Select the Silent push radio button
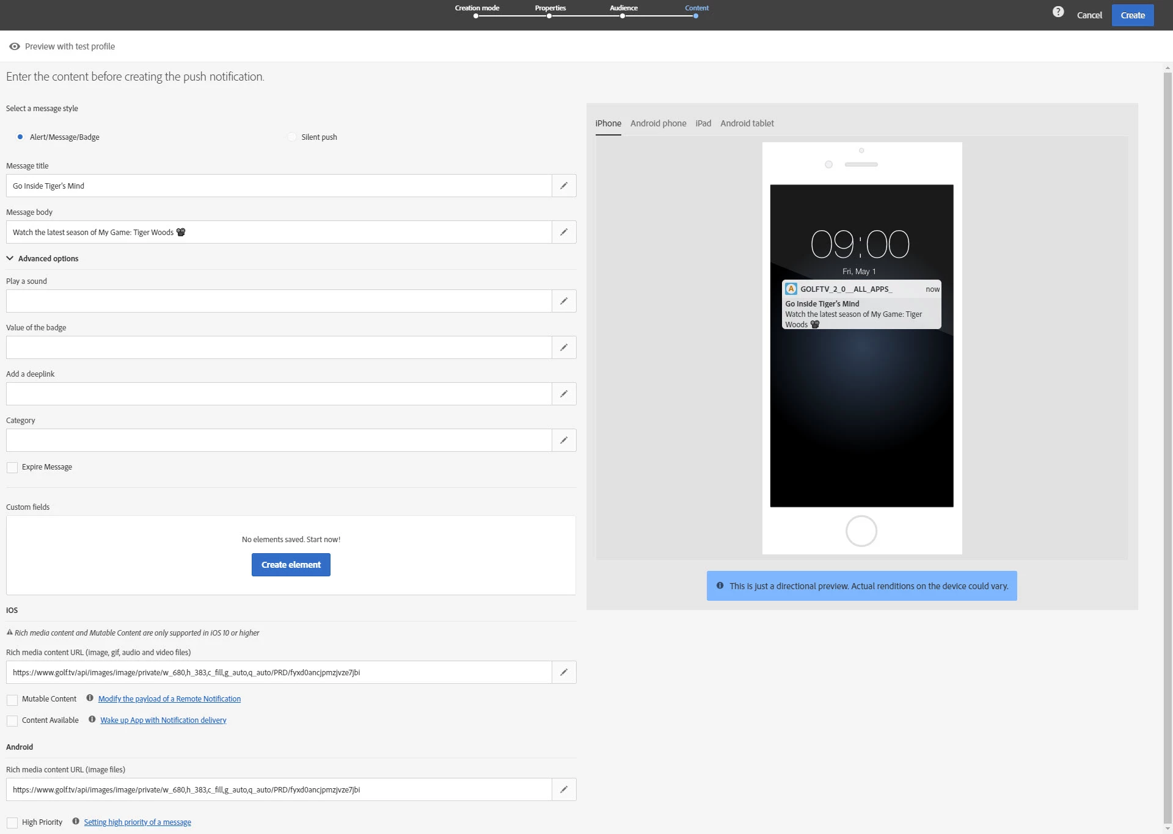Viewport: 1173px width, 834px height. coord(292,137)
